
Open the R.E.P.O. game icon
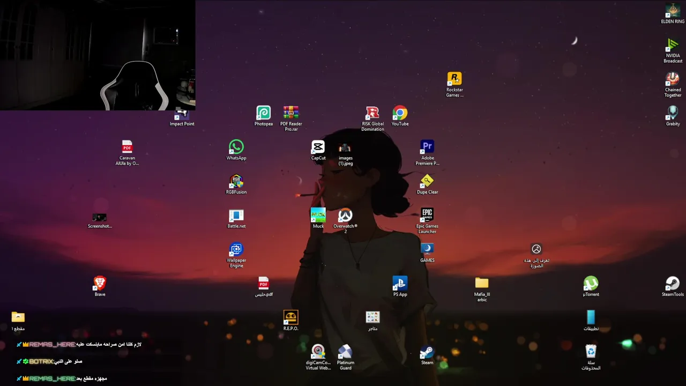(290, 321)
